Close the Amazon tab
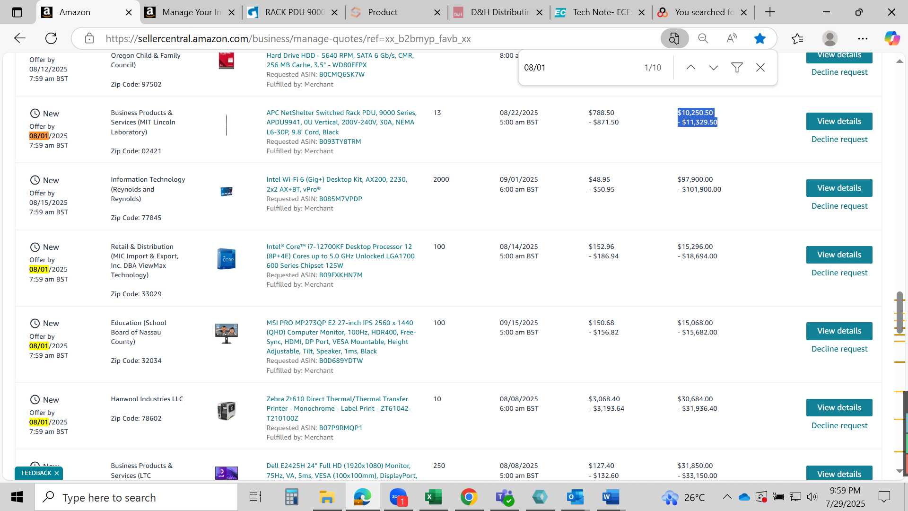This screenshot has height=511, width=908. click(x=129, y=12)
